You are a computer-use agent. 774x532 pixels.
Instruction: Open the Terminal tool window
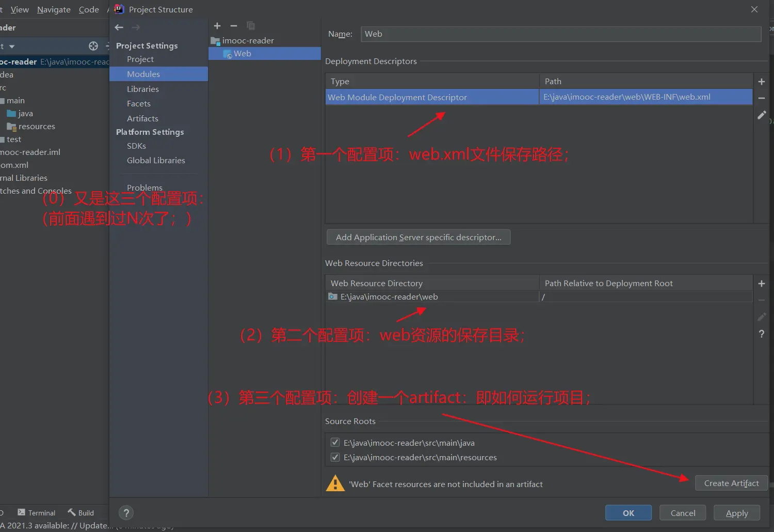[x=37, y=513]
